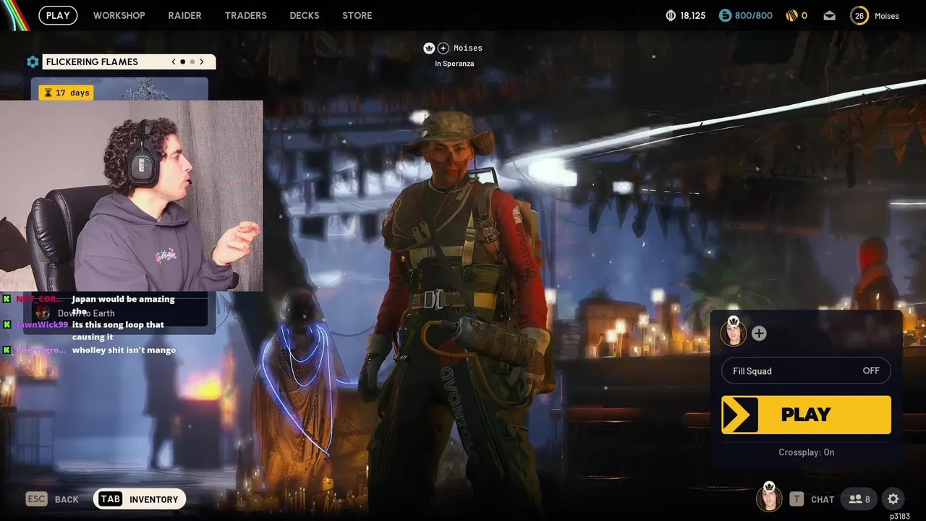Open the RAIDER tab
Viewport: 926px width, 521px height.
tap(184, 15)
